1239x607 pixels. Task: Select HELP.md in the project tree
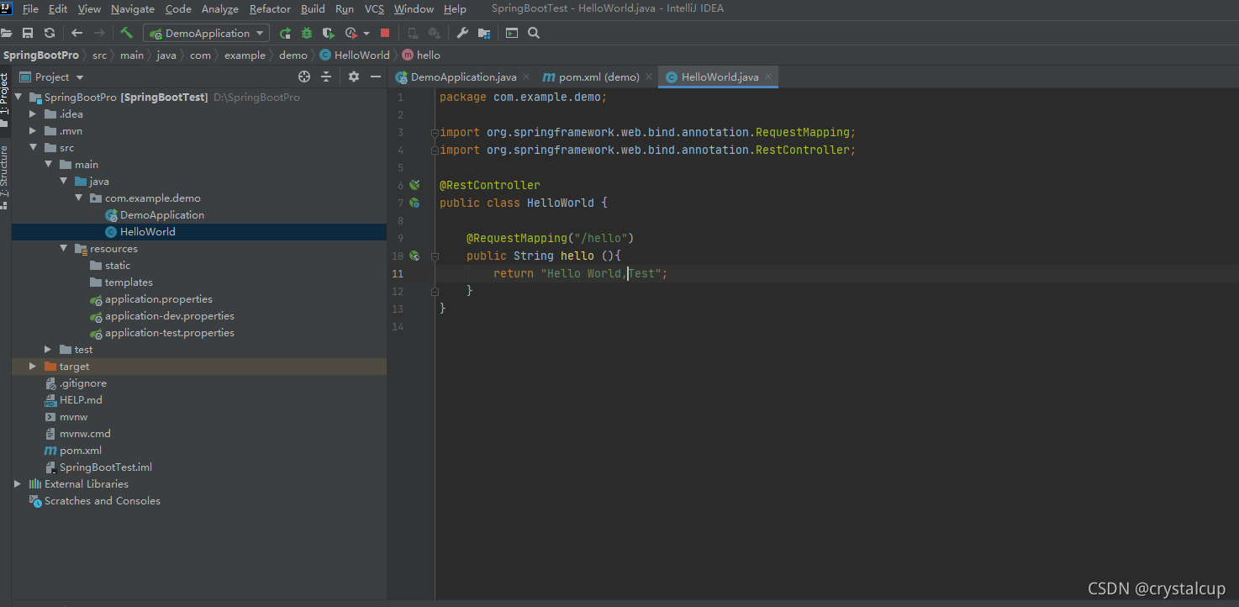pyautogui.click(x=81, y=399)
